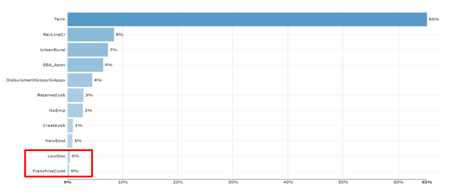This screenshot has width=452, height=195.
Task: Select the SBA_Appv bar
Action: point(85,65)
